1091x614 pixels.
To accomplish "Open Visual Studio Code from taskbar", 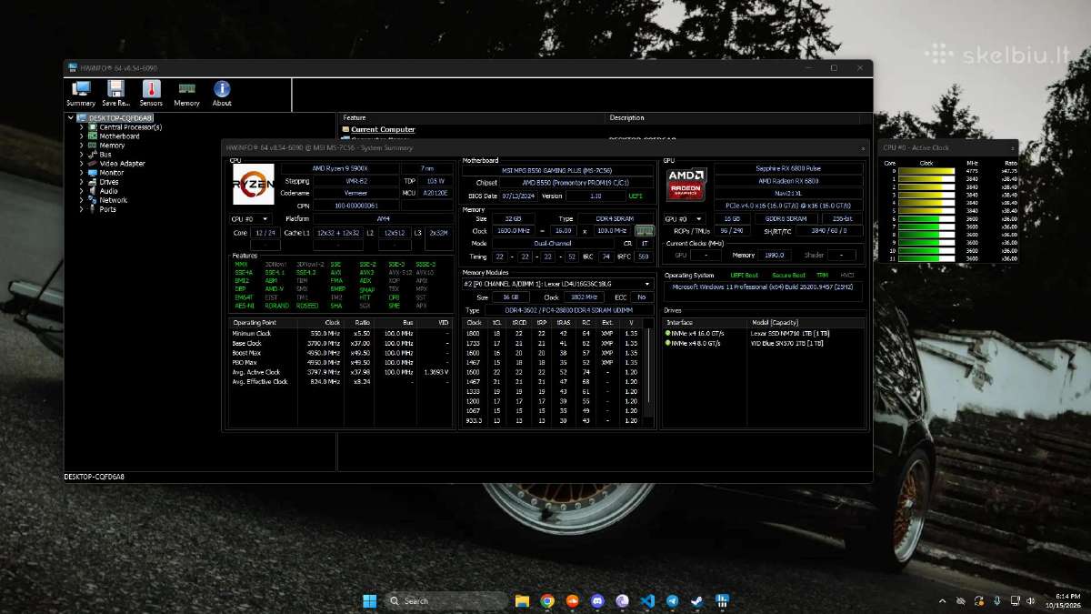I will (647, 600).
